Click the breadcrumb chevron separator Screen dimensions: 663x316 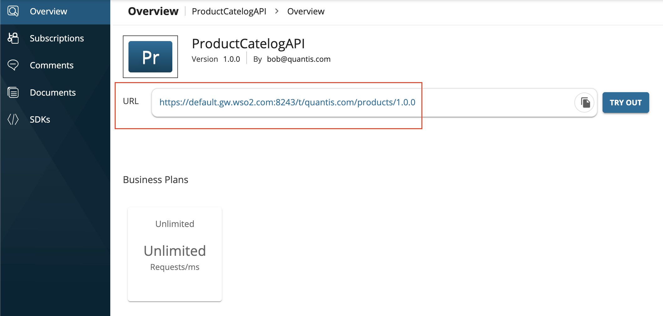tap(277, 11)
